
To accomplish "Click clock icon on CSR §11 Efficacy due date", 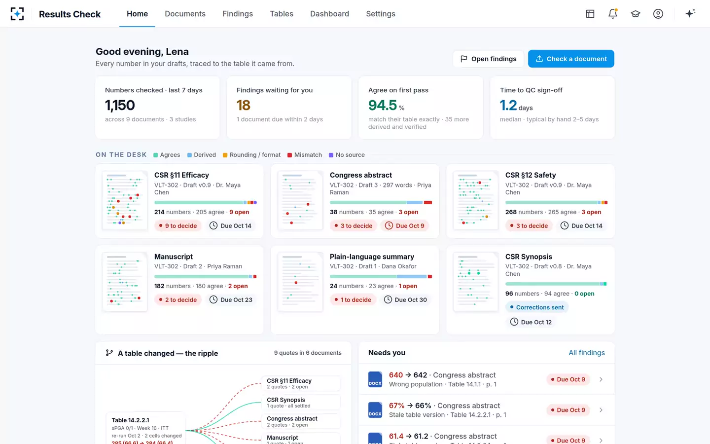I will [x=213, y=225].
